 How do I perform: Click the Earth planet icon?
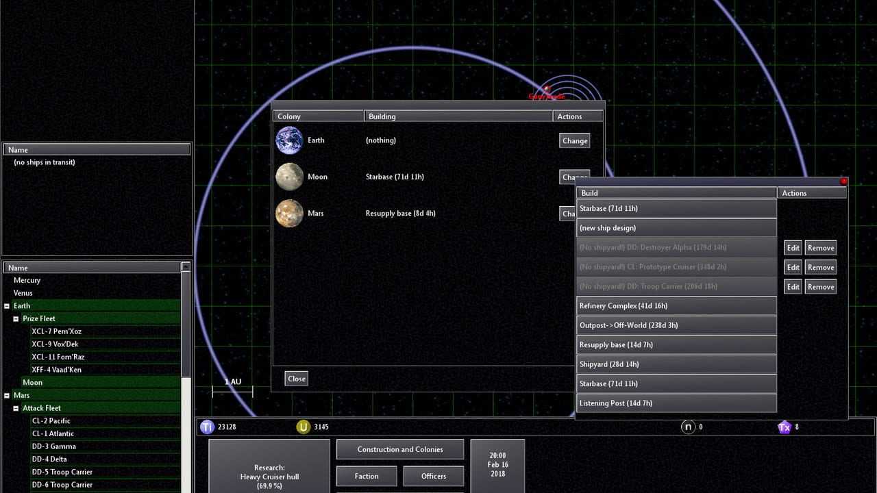click(289, 140)
